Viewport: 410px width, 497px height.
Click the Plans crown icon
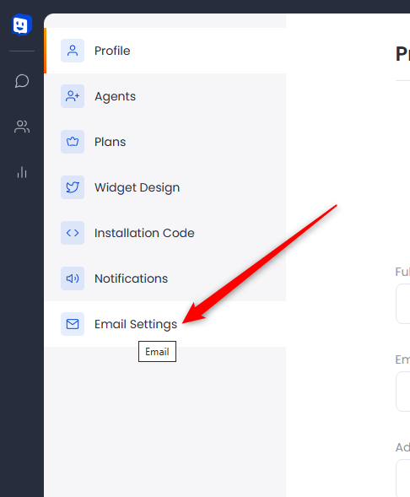tap(73, 142)
